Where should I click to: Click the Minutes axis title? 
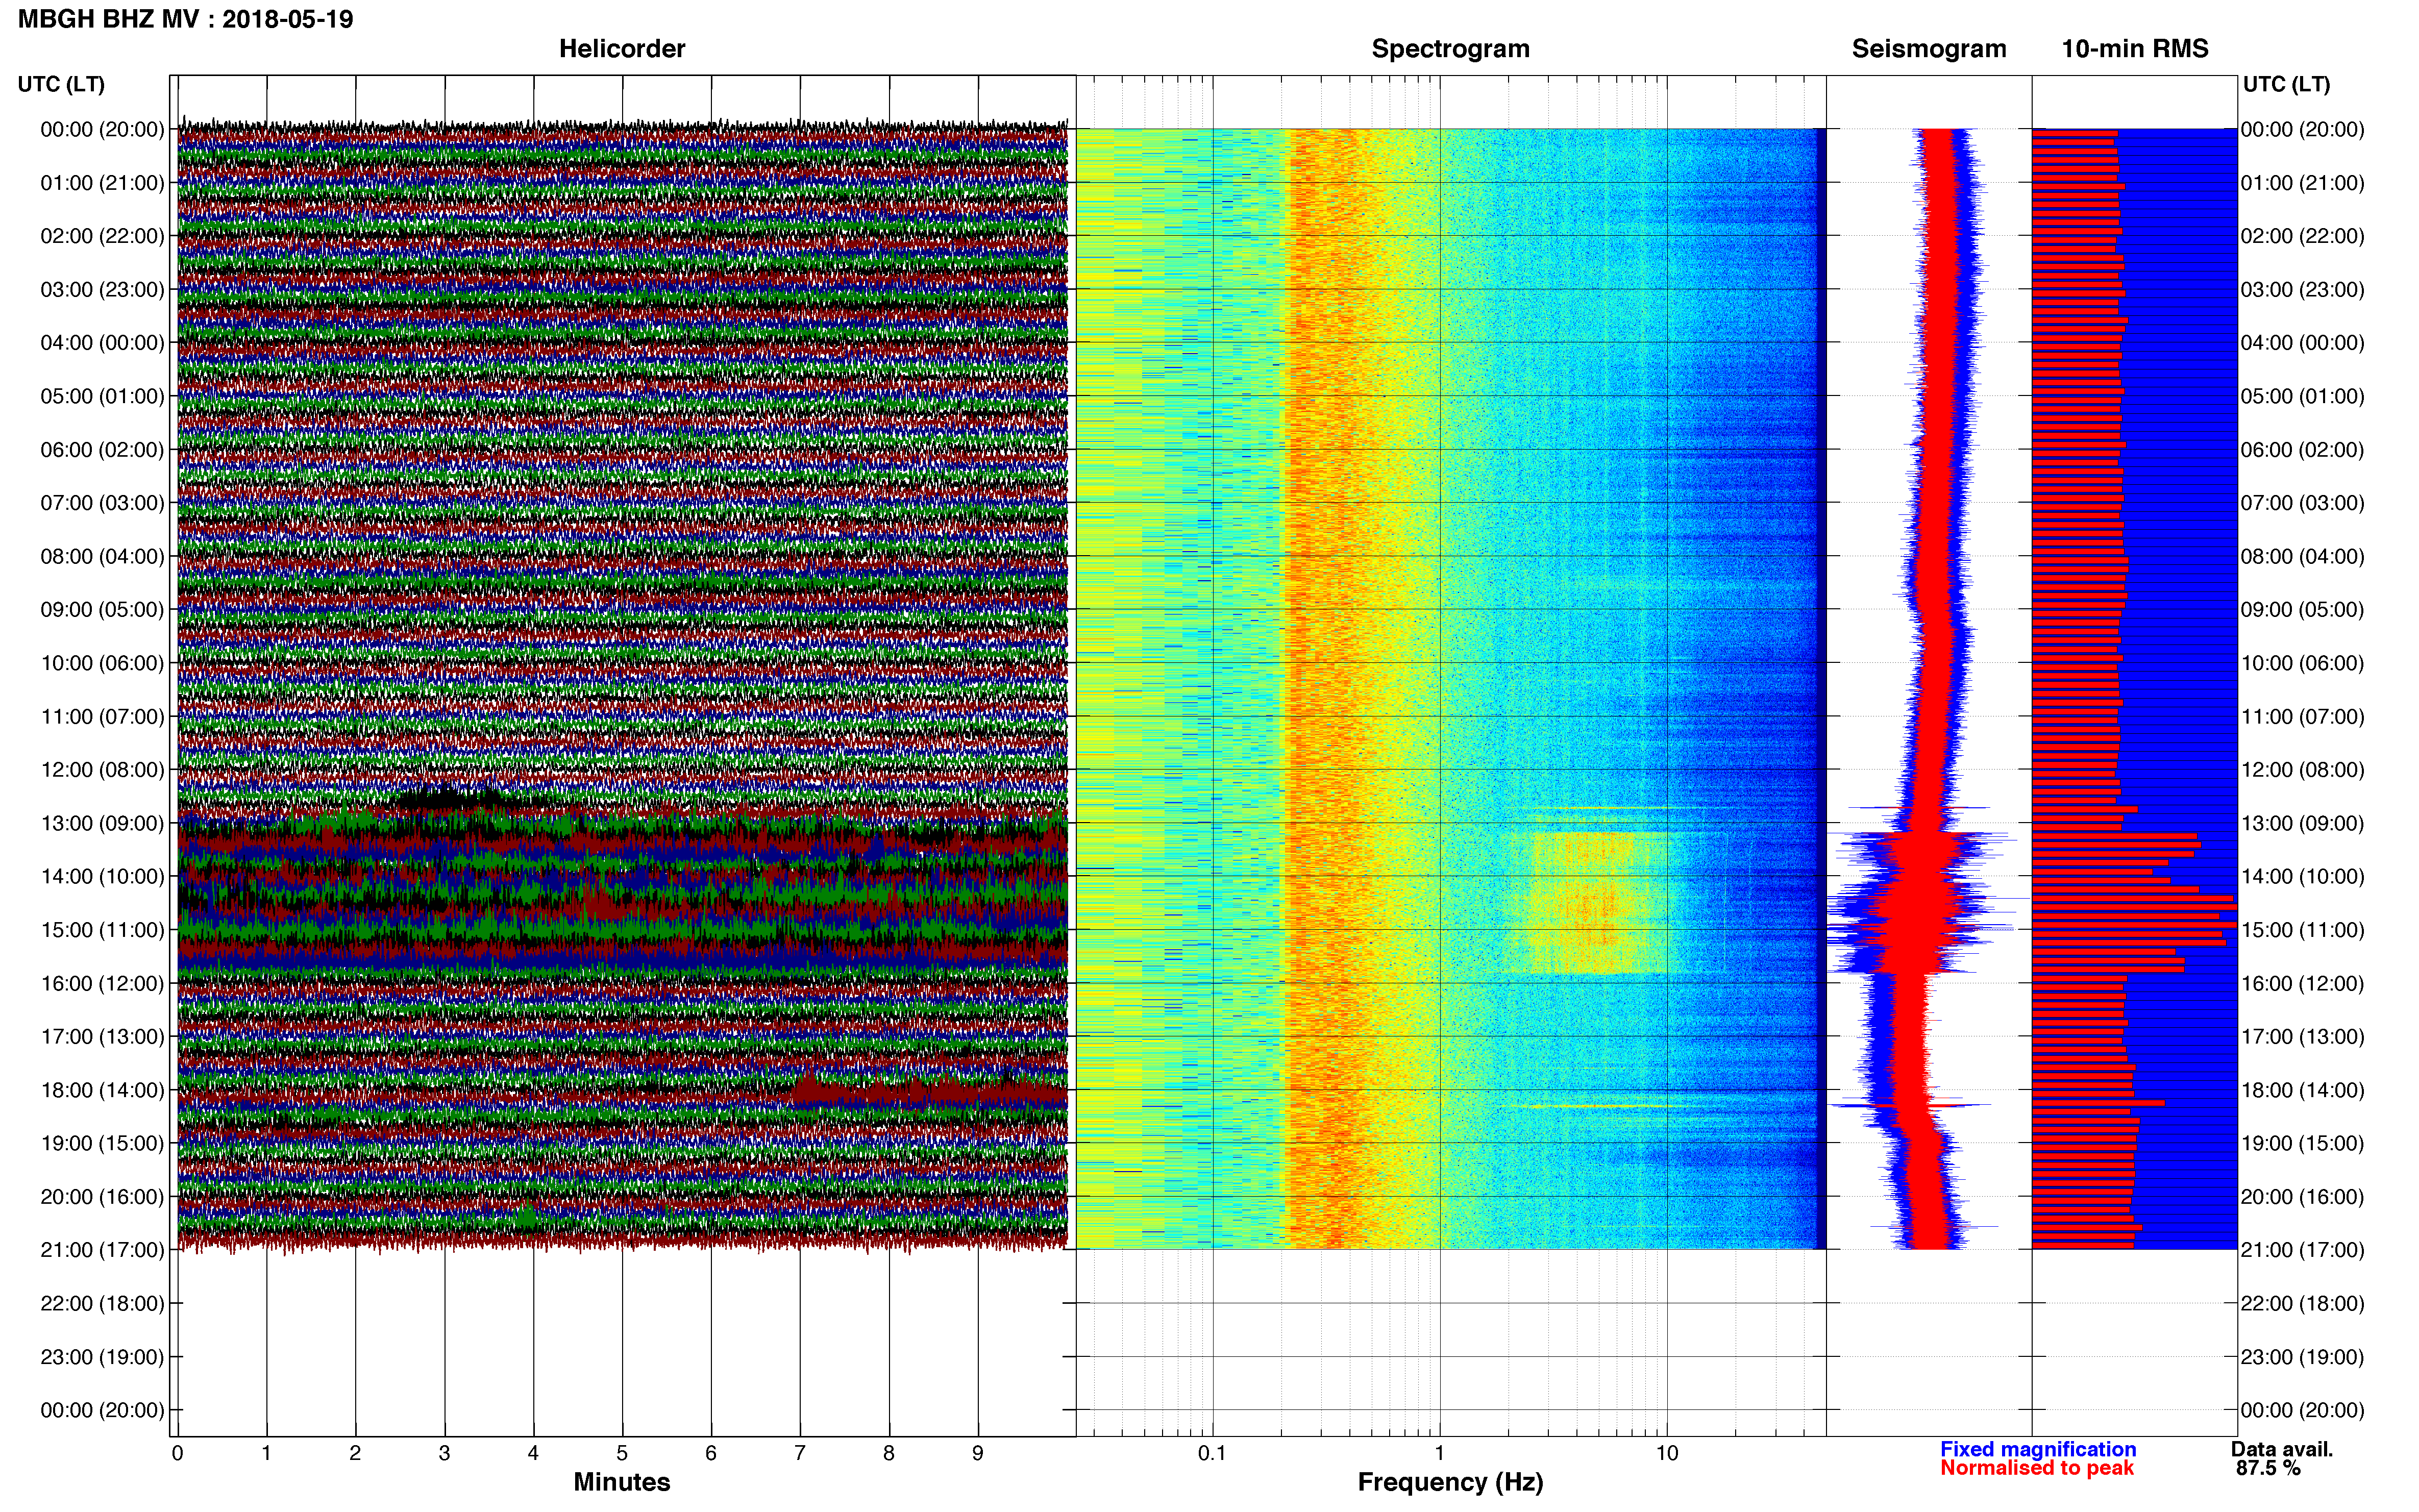point(622,1482)
